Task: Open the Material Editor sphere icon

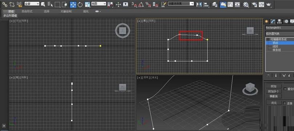Action: (x=246, y=4)
